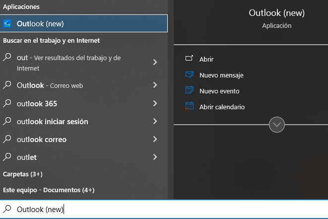Open the Outlook (new) app result
Screen dimensions: 328x219
pos(84,23)
